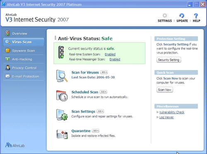Open the Vulnerability Check link

point(172,112)
